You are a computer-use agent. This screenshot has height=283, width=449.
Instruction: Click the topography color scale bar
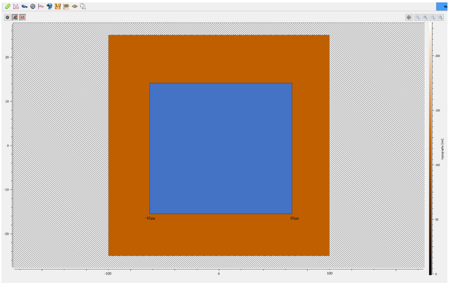pos(431,148)
